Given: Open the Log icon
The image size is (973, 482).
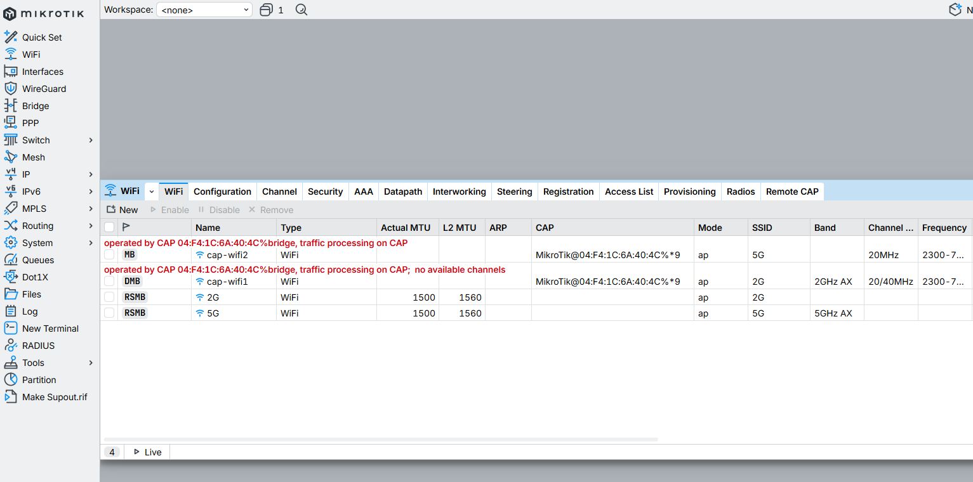Looking at the screenshot, I should (11, 311).
